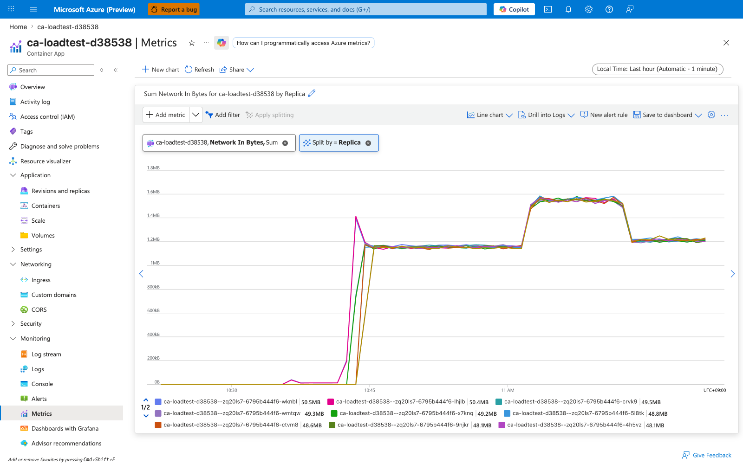Open the help question mark icon
Viewport: 743px width, 464px height.
coord(609,9)
